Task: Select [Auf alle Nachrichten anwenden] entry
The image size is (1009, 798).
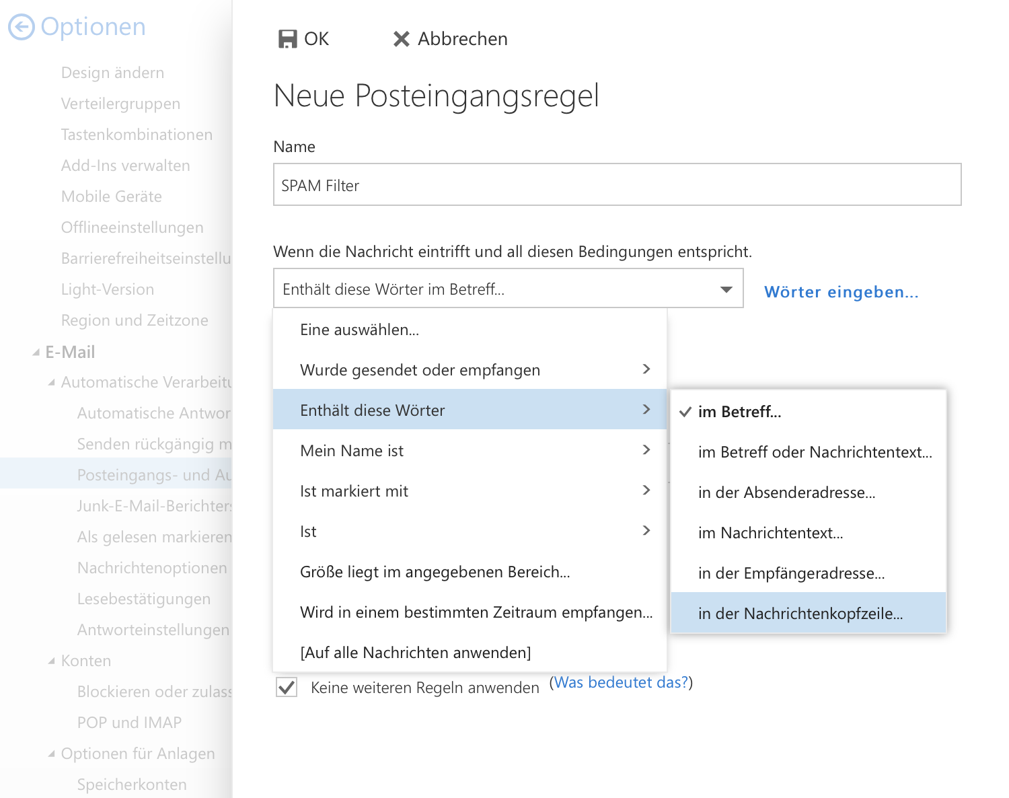Action: tap(470, 653)
